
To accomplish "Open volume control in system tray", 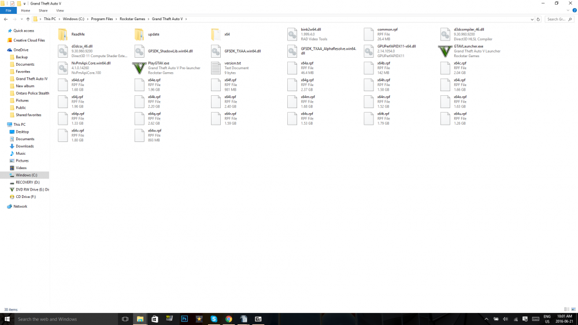I will coord(505,319).
